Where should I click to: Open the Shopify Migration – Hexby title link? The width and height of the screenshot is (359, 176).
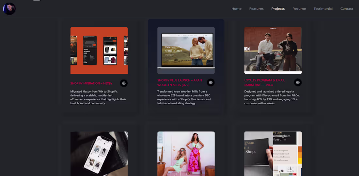[x=91, y=83]
